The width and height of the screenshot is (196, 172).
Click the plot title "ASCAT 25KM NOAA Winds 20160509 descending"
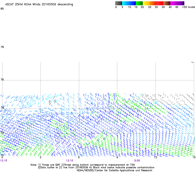39,4
